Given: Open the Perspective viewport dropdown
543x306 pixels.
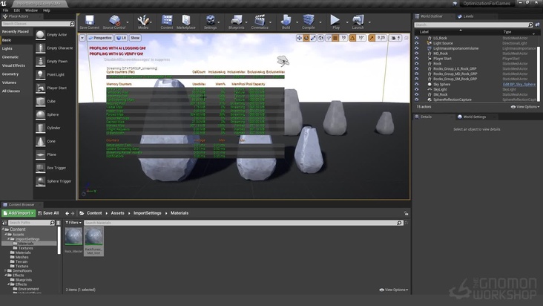Looking at the screenshot, I should 101,37.
